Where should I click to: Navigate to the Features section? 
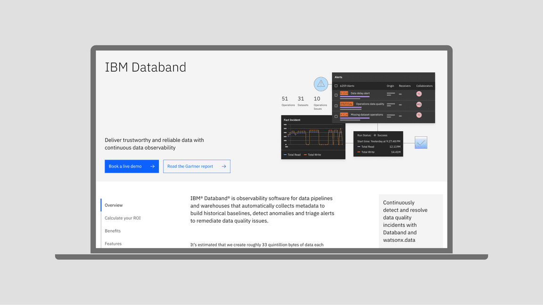[x=113, y=244]
